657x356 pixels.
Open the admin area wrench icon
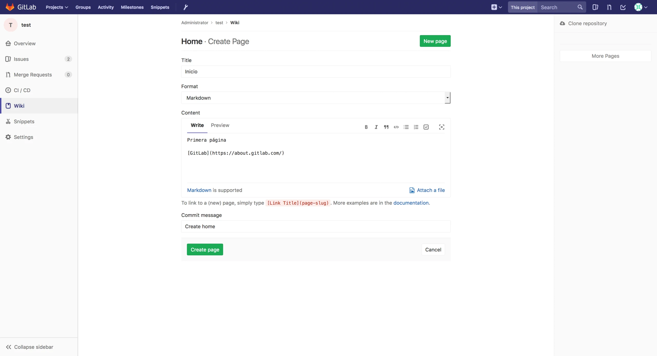186,7
